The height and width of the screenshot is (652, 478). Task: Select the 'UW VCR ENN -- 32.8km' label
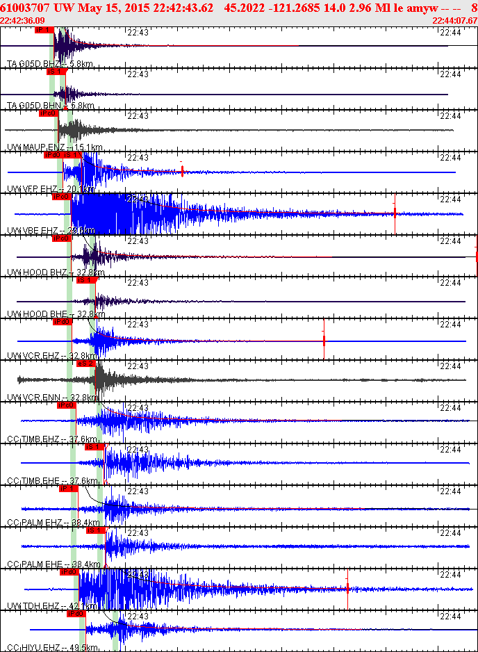coord(53,398)
